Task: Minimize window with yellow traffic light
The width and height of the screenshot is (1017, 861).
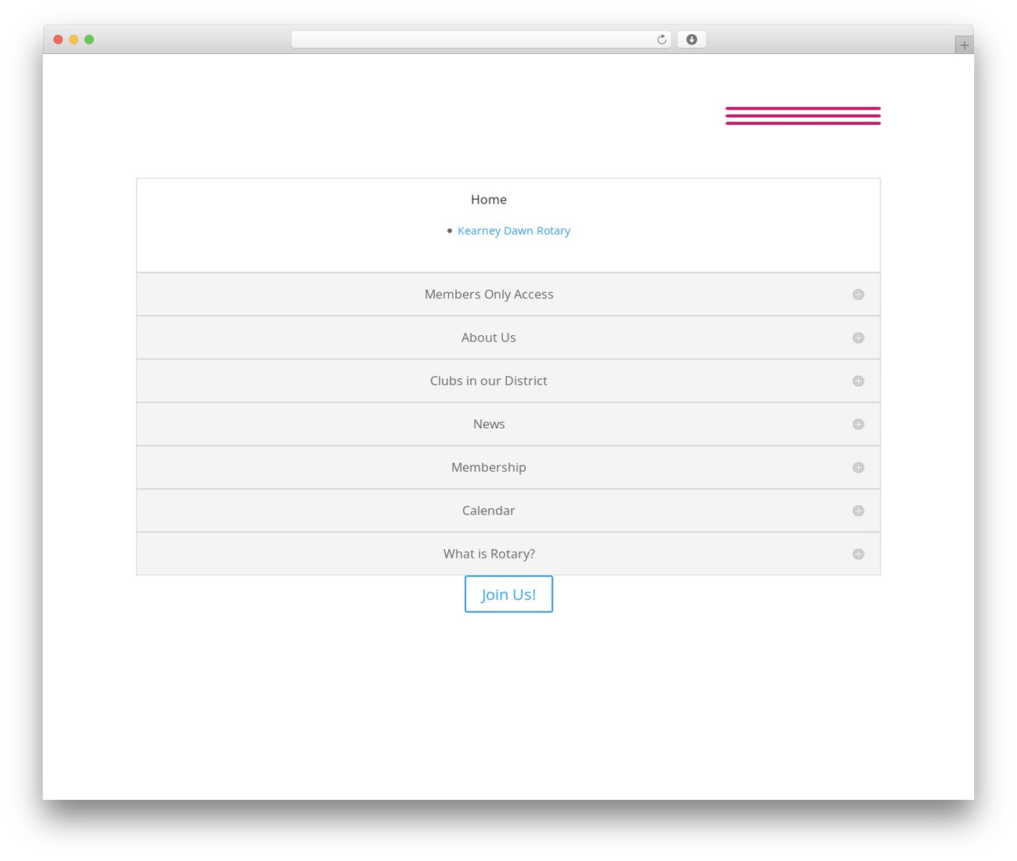Action: click(74, 40)
